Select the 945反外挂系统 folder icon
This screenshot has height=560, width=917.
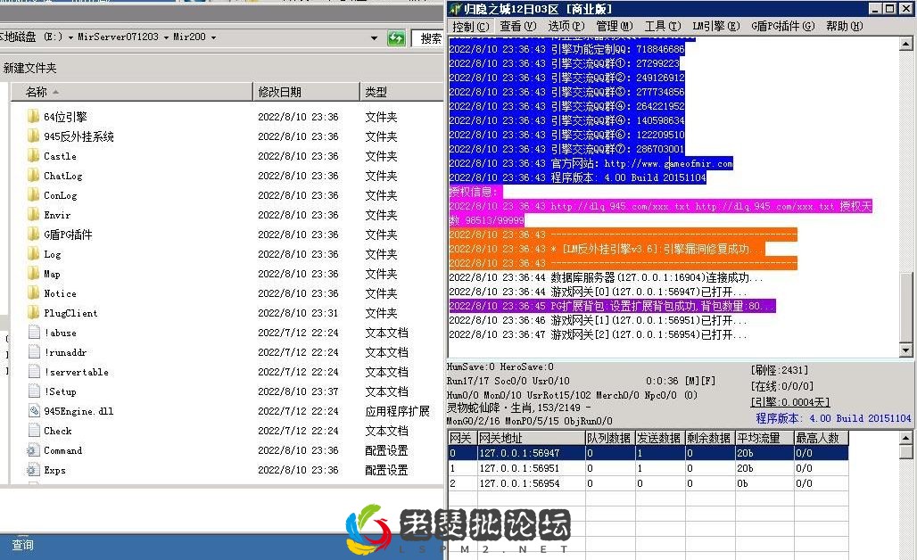point(33,136)
